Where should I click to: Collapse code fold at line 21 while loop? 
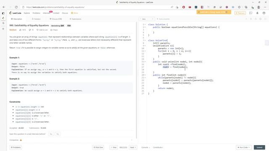click(145, 78)
